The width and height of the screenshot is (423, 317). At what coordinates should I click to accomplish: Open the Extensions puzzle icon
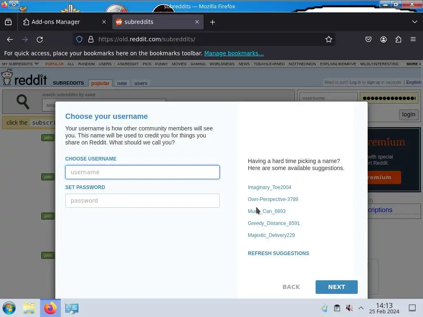pyautogui.click(x=398, y=39)
